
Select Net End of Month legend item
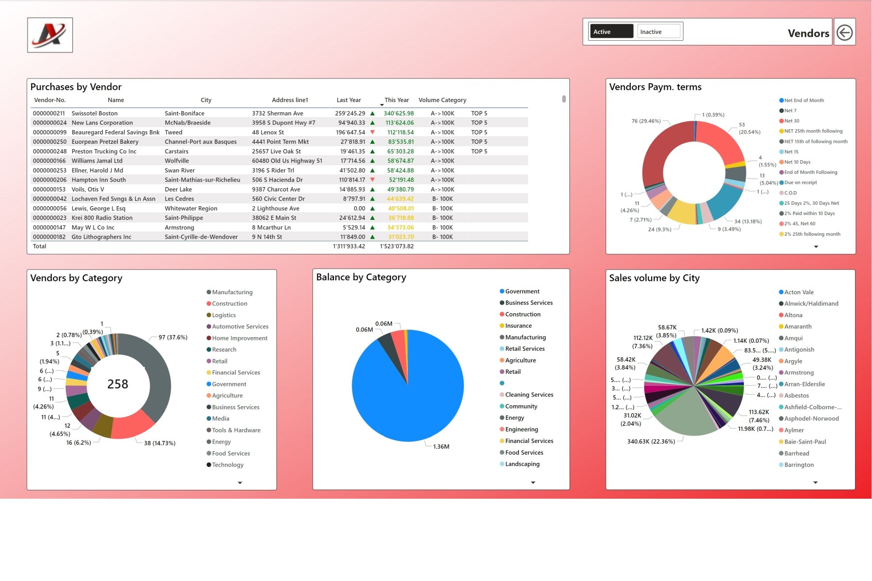[x=801, y=100]
